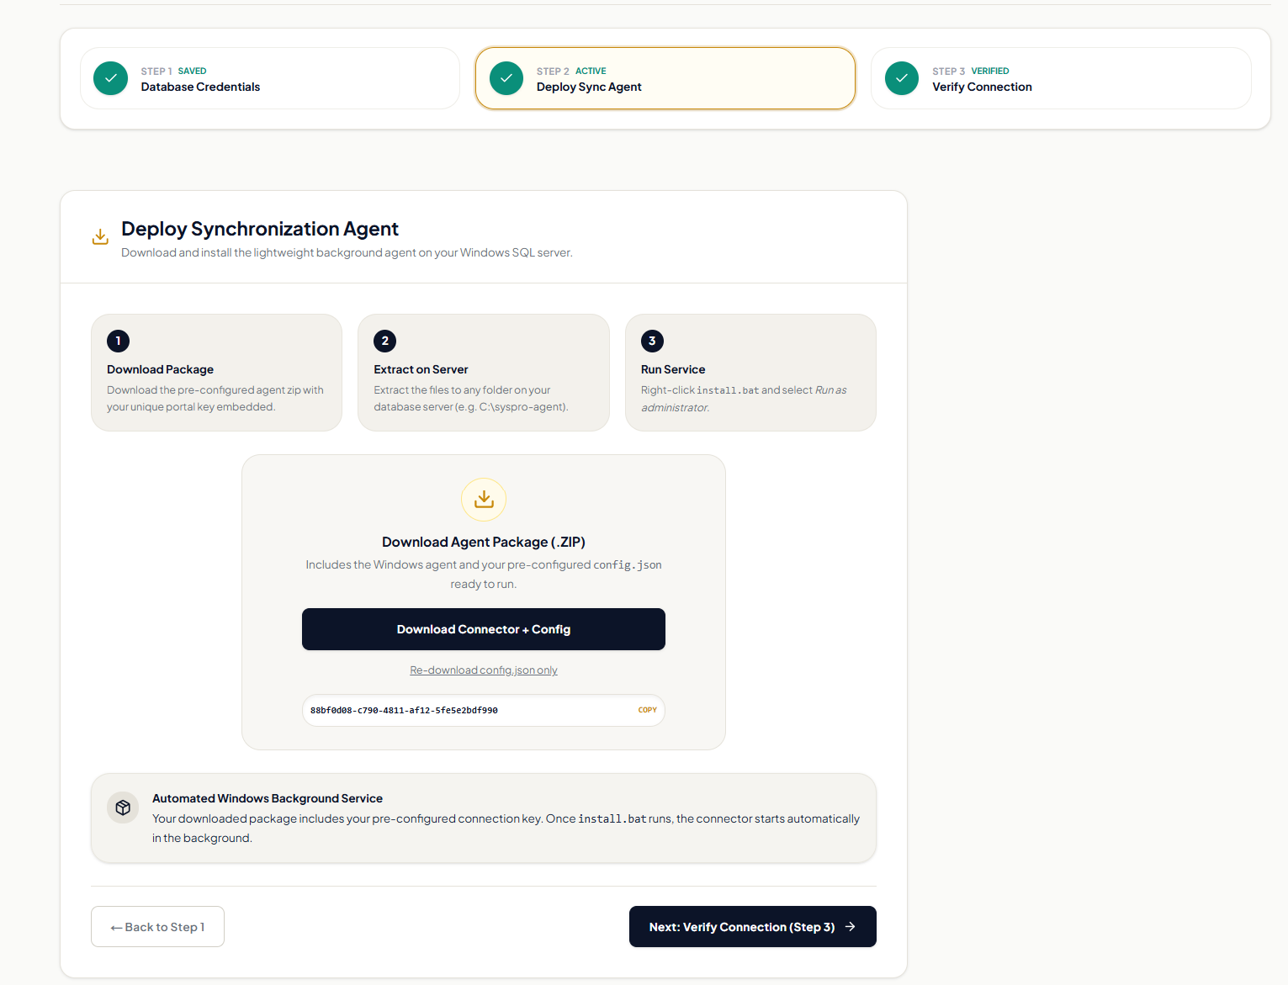Viewport: 1288px width, 985px height.
Task: Click the green checkmark icon for Step 3
Action: [902, 78]
